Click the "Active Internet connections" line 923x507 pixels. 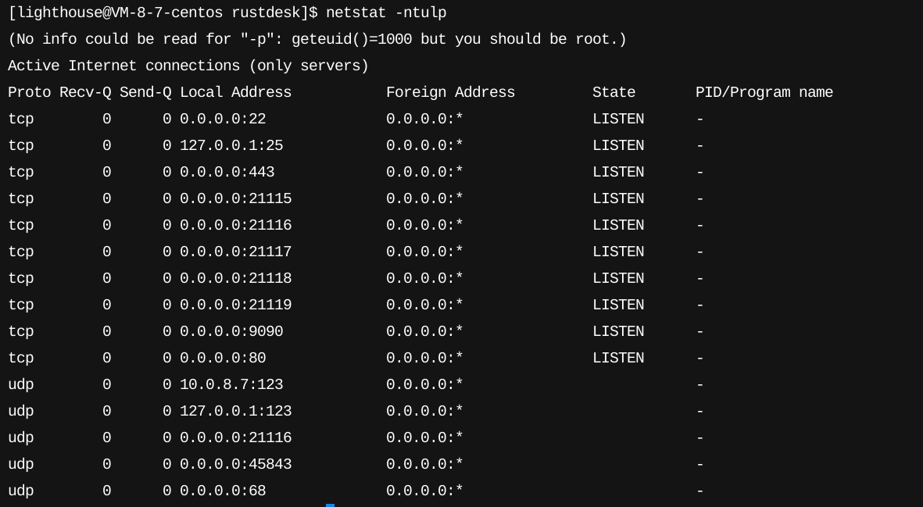(188, 66)
